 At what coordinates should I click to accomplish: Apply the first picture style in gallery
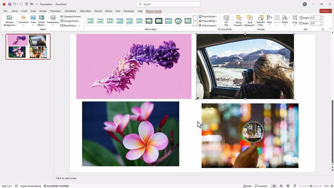click(x=91, y=21)
